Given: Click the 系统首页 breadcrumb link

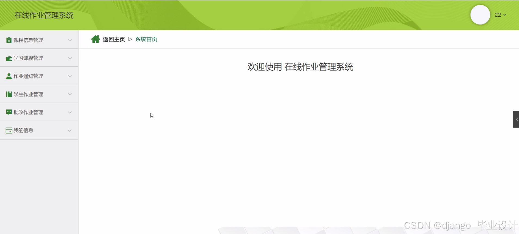Looking at the screenshot, I should coord(146,39).
